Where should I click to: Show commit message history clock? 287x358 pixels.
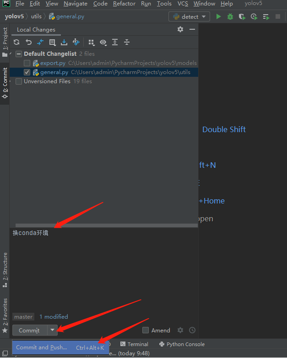click(x=192, y=330)
